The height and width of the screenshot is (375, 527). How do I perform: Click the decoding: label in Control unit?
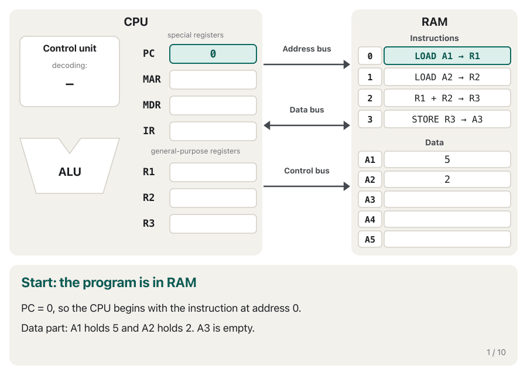(70, 65)
